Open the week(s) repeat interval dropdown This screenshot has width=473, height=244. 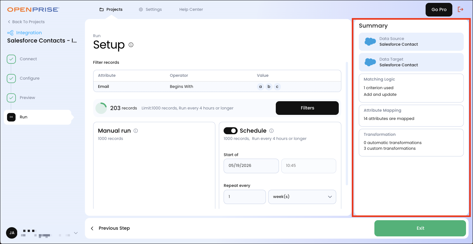click(302, 197)
